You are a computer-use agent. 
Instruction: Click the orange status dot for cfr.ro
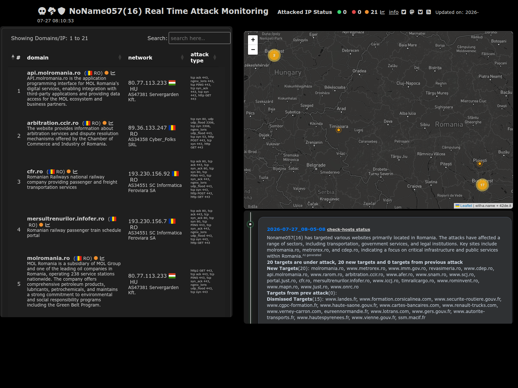[x=69, y=171]
